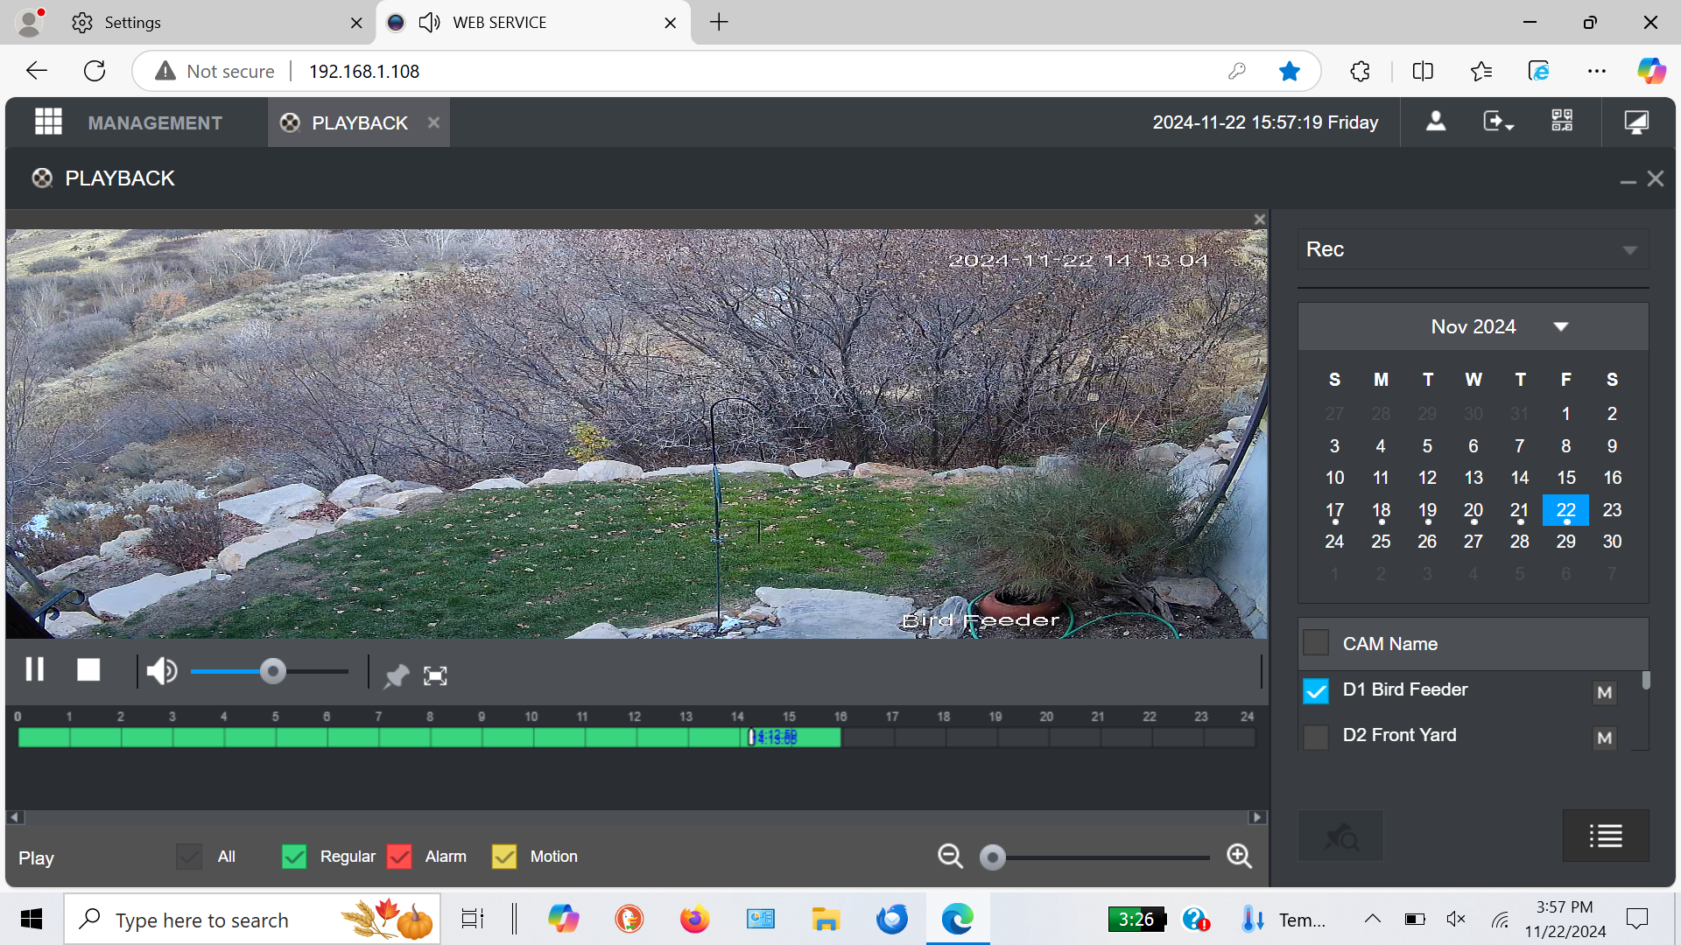Open the file list button
The image size is (1681, 945).
tap(1606, 836)
